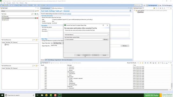This screenshot has height=97, width=173.
Task: Open File Explorer from the taskbar
Action: [x=42, y=95]
